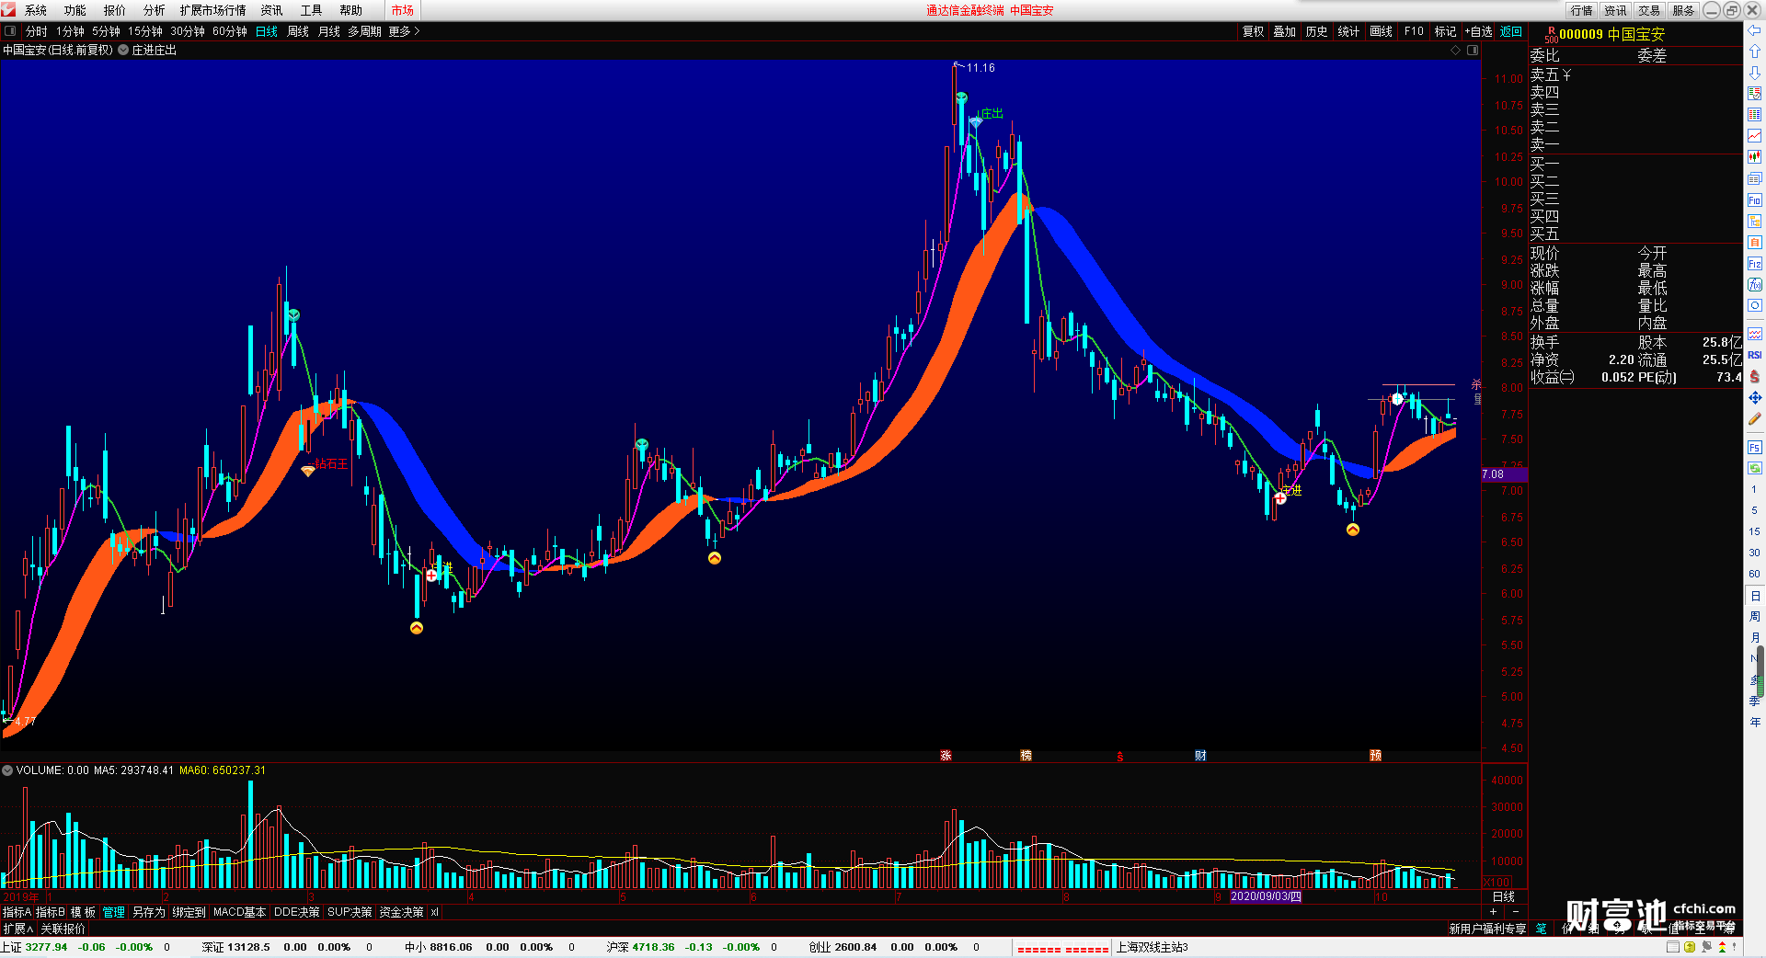
Task: Click the red application logo icon
Action: [x=8, y=10]
